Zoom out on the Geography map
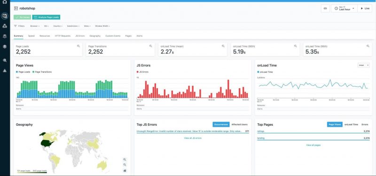Image resolution: width=376 pixels, height=176 pixels. [125, 165]
